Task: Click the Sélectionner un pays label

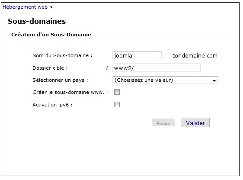Action: point(60,80)
